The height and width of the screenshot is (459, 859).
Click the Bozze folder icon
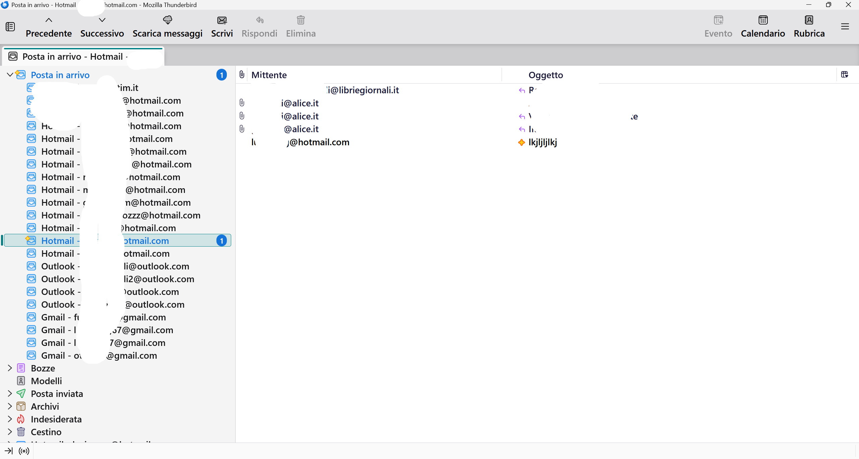pos(21,368)
